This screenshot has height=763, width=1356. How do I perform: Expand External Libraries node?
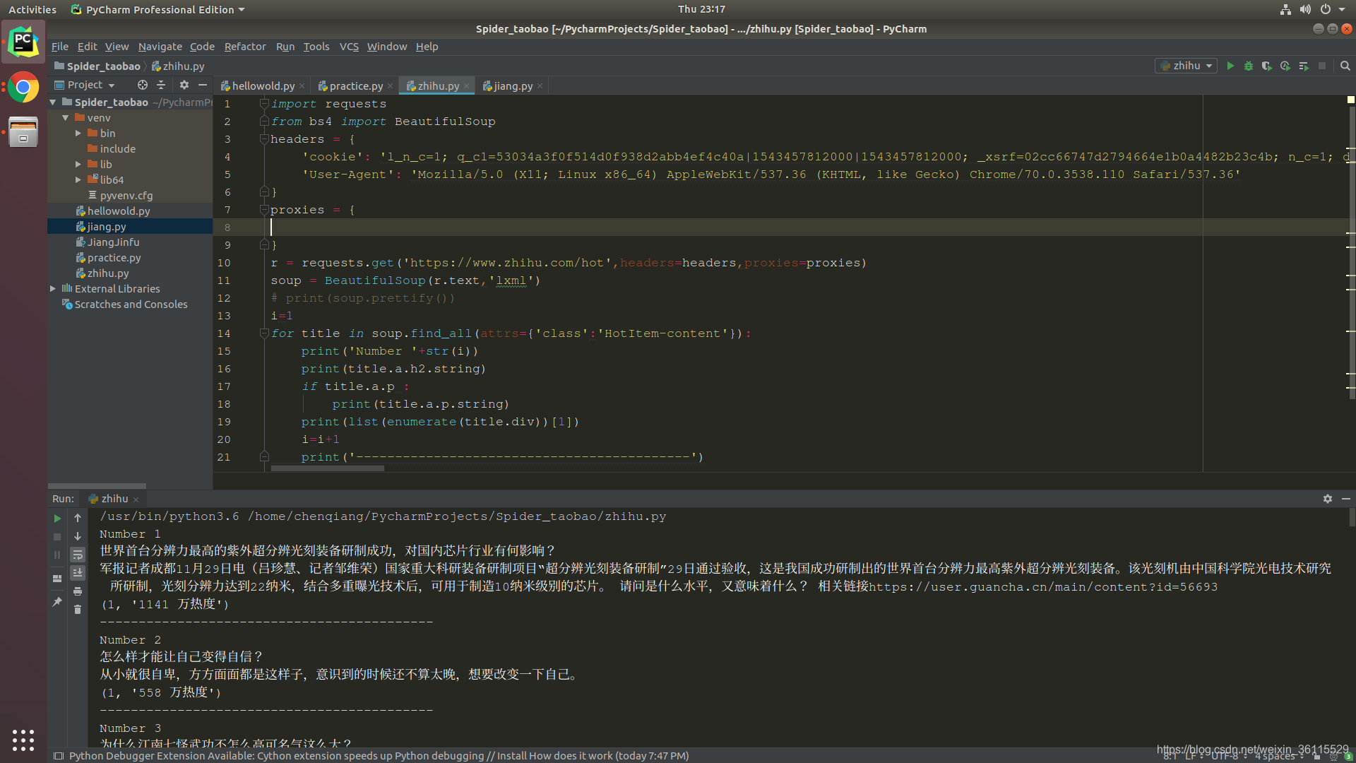tap(53, 289)
